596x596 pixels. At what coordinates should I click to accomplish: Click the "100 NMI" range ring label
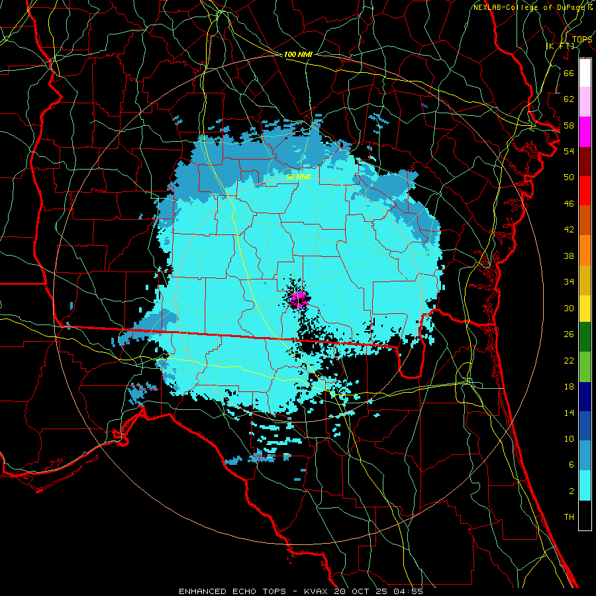pyautogui.click(x=298, y=54)
